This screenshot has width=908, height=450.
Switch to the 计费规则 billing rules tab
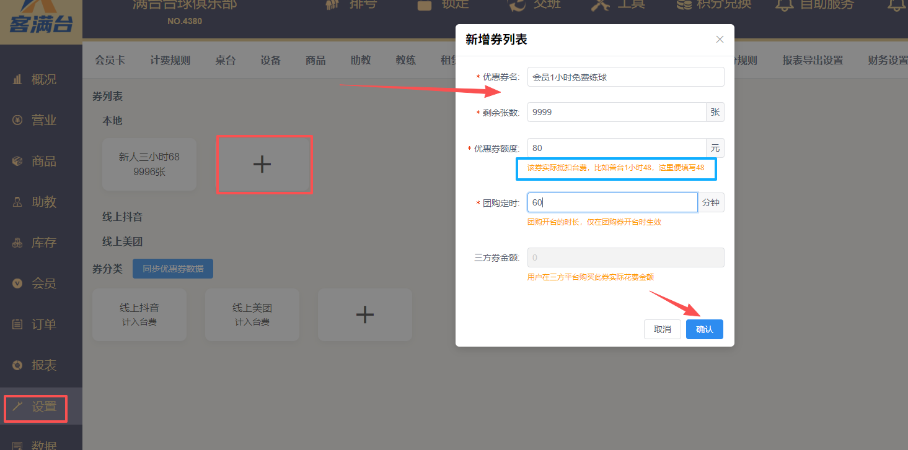click(170, 60)
